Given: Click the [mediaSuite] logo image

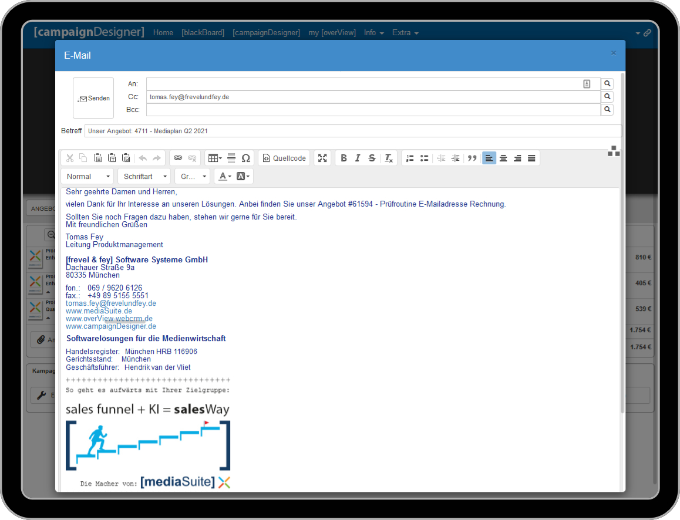Looking at the screenshot, I should 185,482.
